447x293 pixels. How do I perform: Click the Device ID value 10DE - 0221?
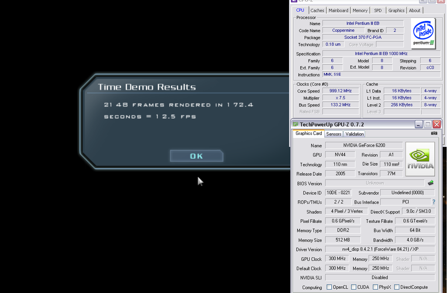(x=338, y=192)
